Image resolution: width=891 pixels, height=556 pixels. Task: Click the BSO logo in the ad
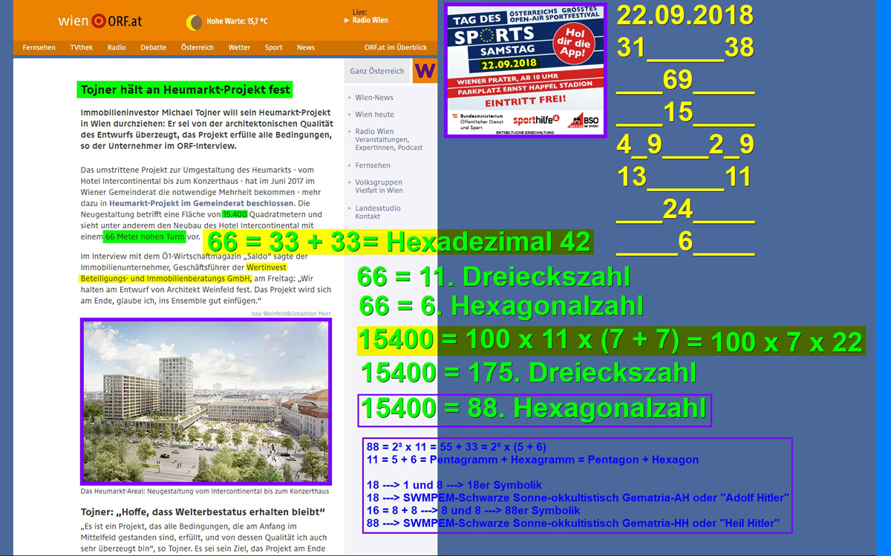583,120
